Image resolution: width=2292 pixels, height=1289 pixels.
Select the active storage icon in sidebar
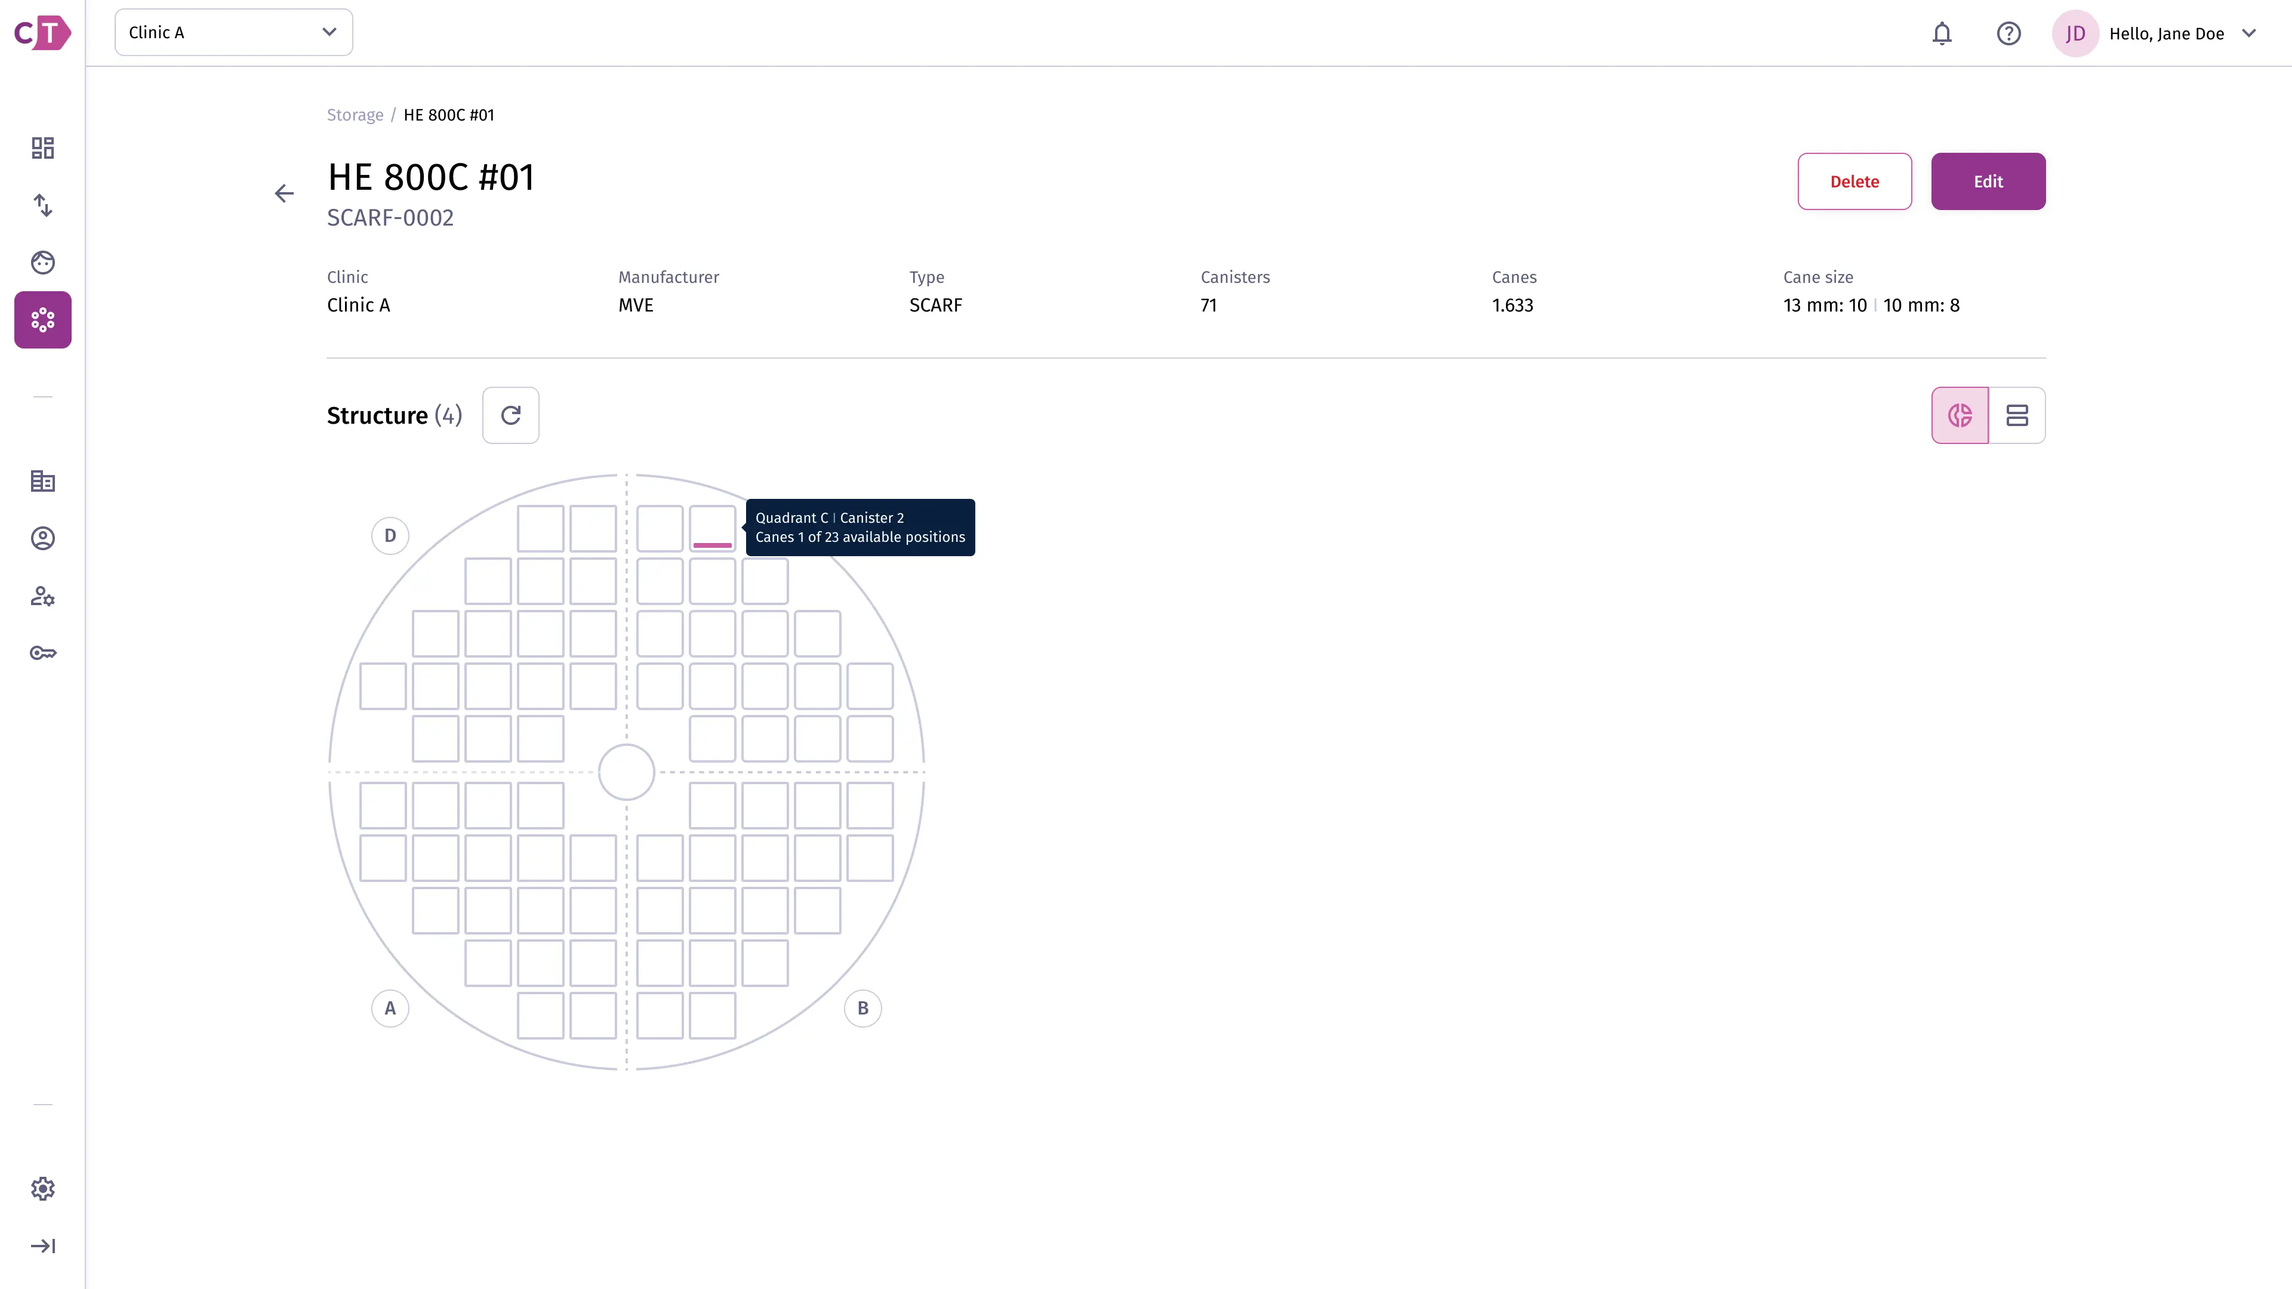tap(43, 319)
